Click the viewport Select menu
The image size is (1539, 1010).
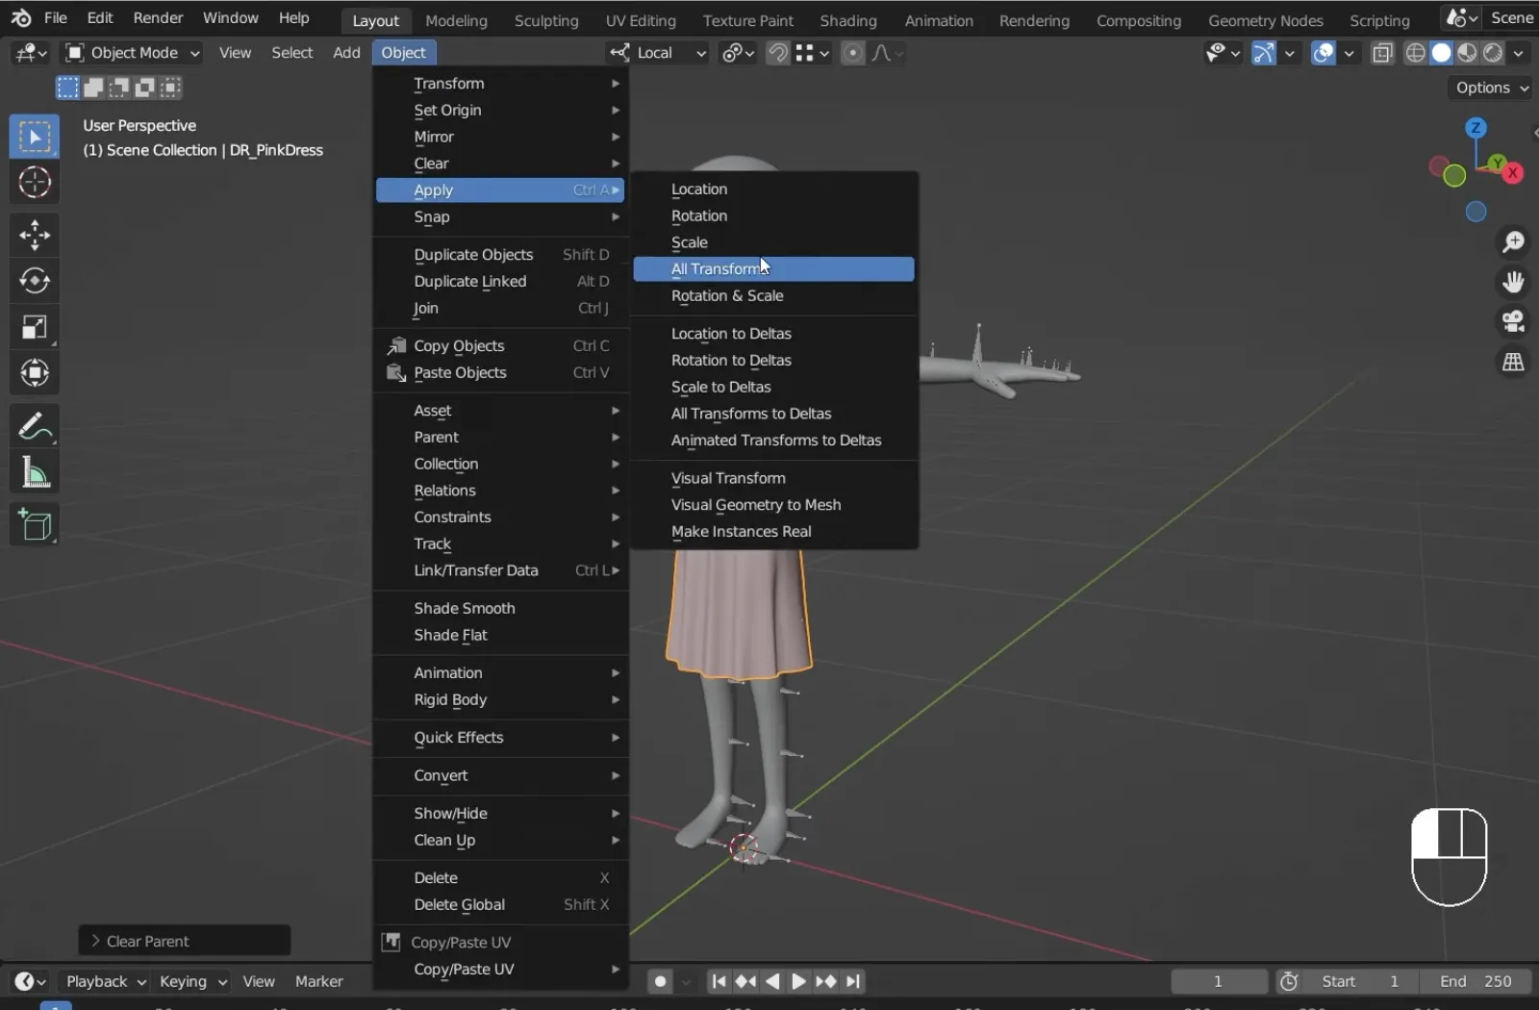(x=292, y=53)
